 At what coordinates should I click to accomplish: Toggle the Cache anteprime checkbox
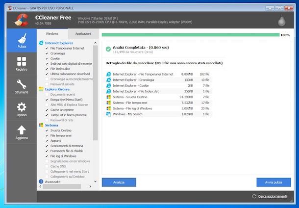coord(47,110)
